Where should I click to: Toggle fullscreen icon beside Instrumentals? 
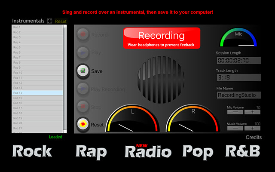pos(50,21)
